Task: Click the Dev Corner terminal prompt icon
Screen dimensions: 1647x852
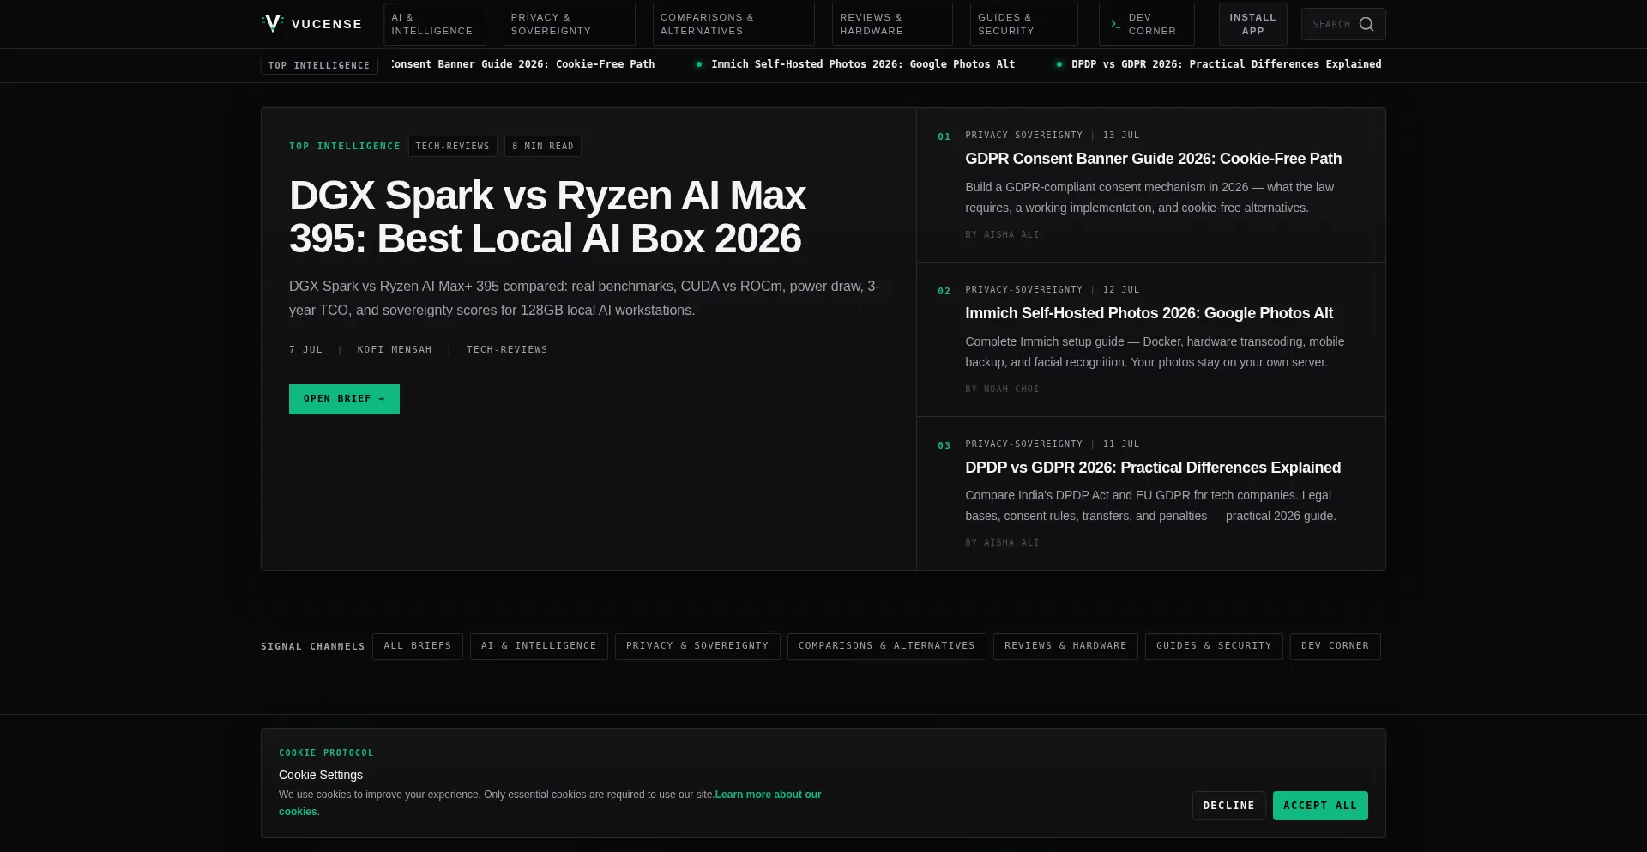Action: coord(1115,24)
